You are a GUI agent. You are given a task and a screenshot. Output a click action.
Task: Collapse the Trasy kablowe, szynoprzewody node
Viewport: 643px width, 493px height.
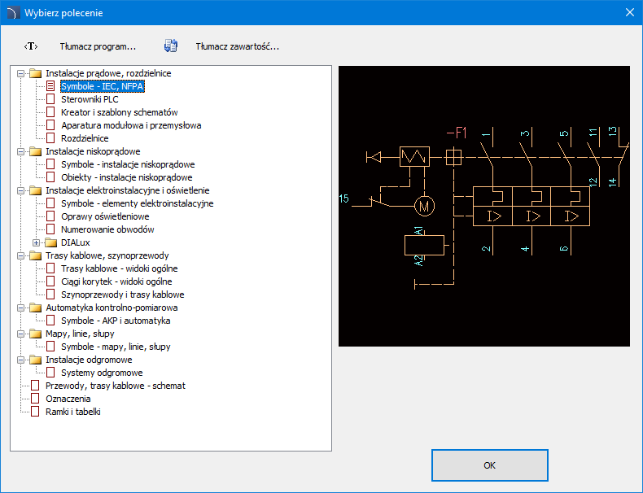[x=20, y=255]
